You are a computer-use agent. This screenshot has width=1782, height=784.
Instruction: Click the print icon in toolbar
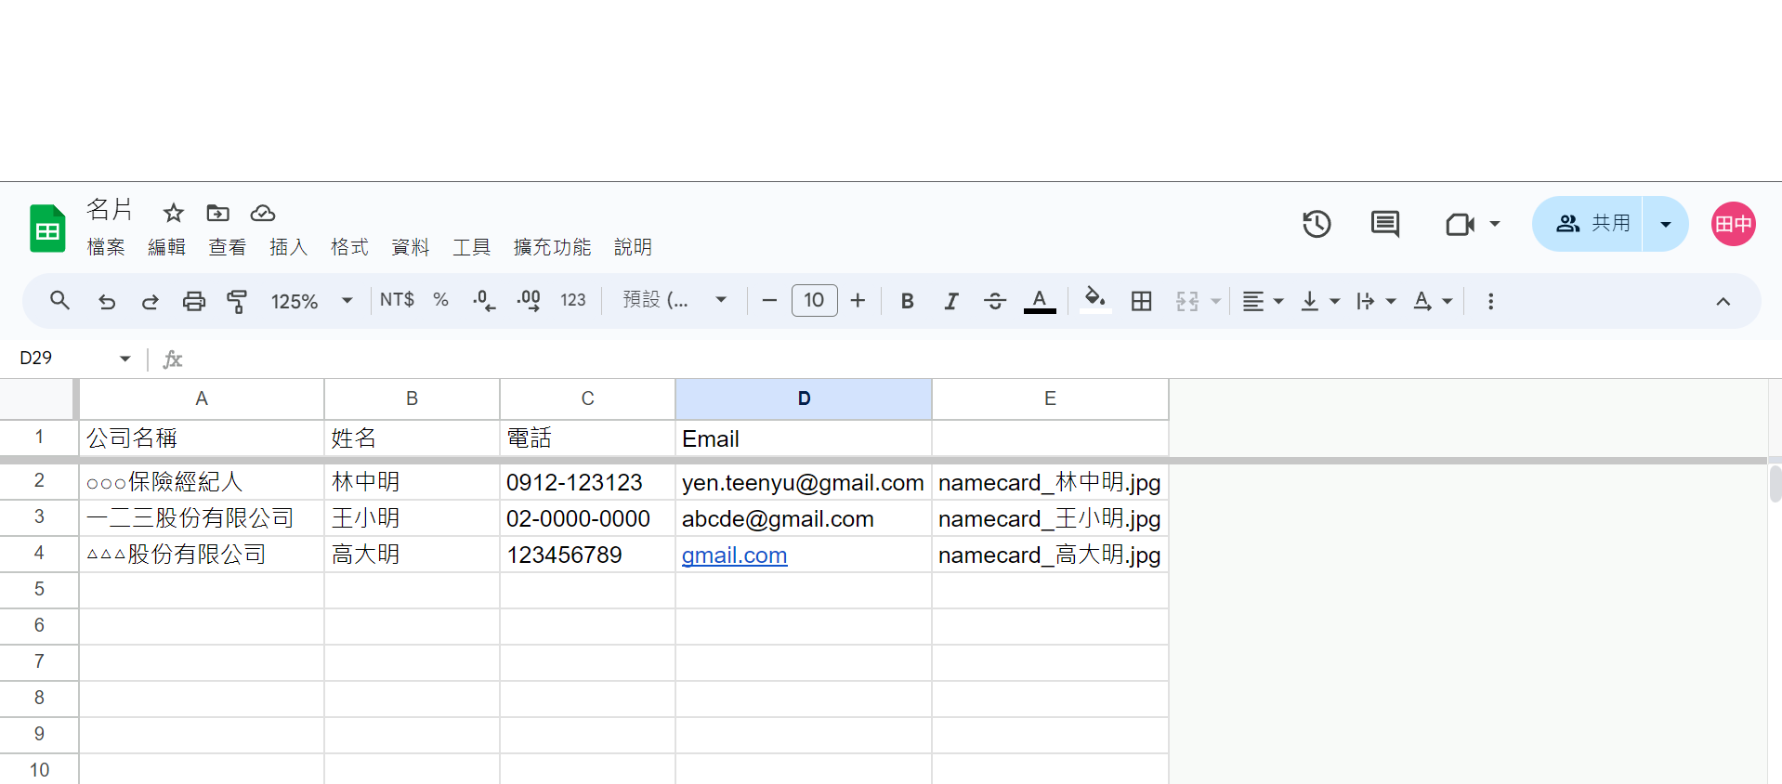tap(193, 301)
